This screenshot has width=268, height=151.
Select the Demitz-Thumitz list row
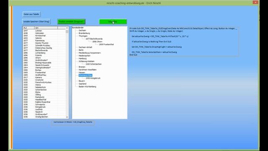click(44, 43)
